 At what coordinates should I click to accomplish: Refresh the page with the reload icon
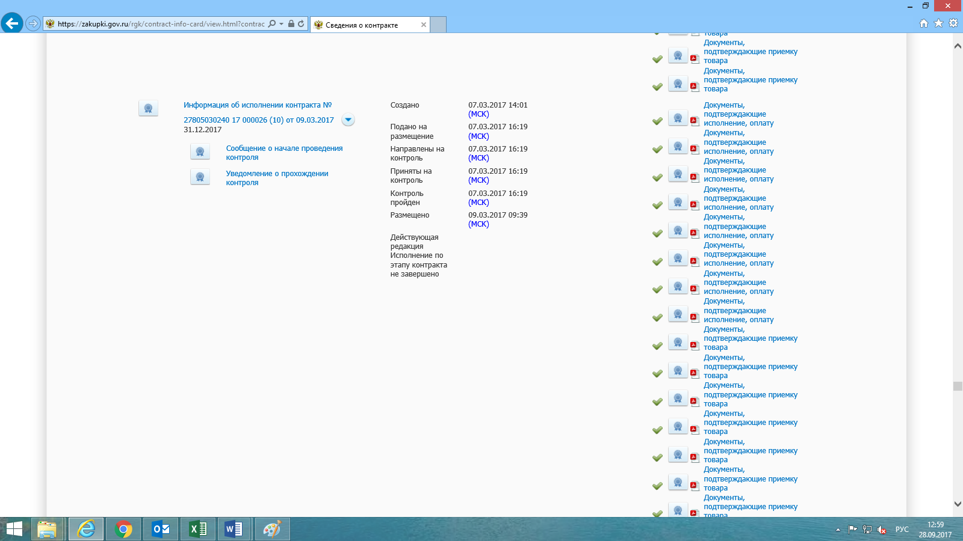coord(301,24)
